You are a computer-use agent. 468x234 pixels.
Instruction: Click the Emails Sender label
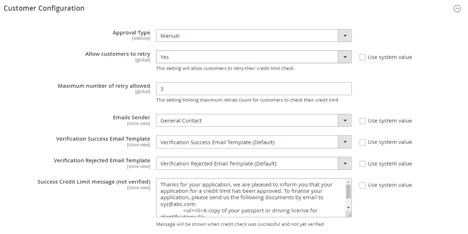(x=131, y=117)
